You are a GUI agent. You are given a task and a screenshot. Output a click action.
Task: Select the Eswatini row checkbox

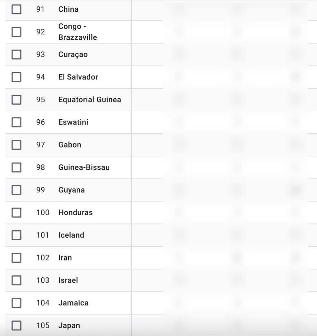[16, 122]
